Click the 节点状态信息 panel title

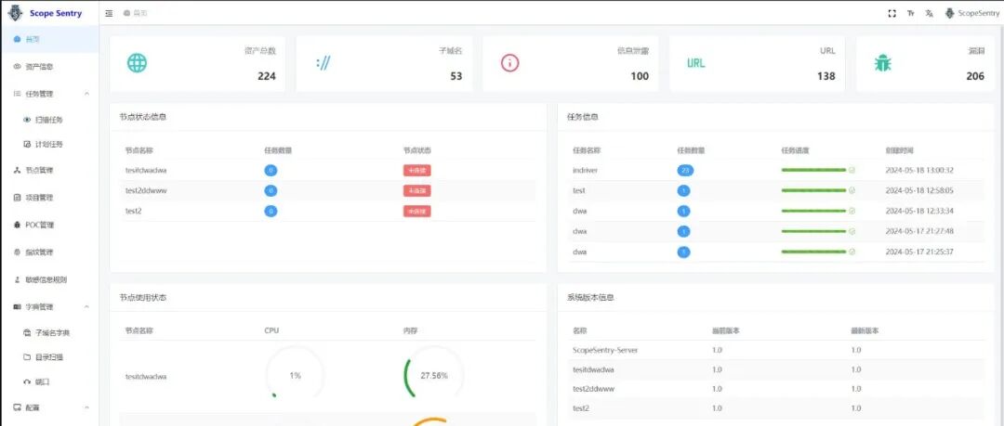point(143,118)
